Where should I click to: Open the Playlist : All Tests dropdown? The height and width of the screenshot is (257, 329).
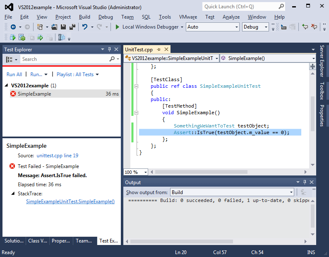(97, 74)
